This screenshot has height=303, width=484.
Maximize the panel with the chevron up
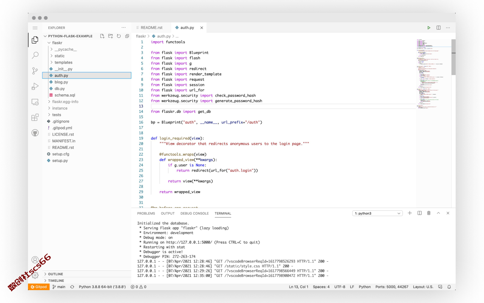click(x=439, y=213)
